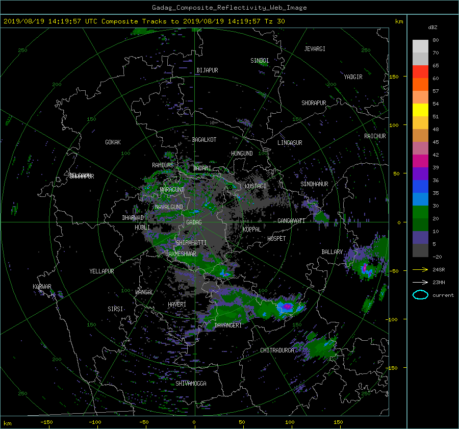
Task: Click the SHIRAHATTI city label
Action: point(191,243)
